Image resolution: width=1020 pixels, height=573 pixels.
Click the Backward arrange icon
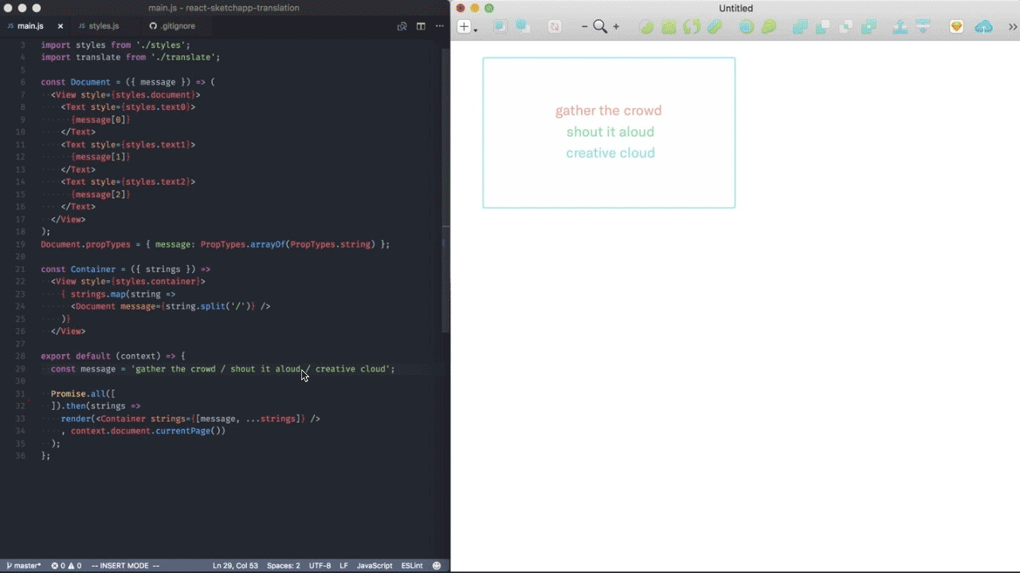point(924,27)
